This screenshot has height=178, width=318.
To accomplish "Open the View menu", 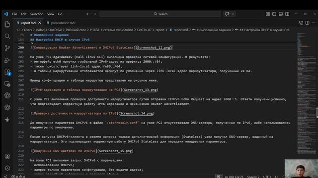I will (51, 14).
